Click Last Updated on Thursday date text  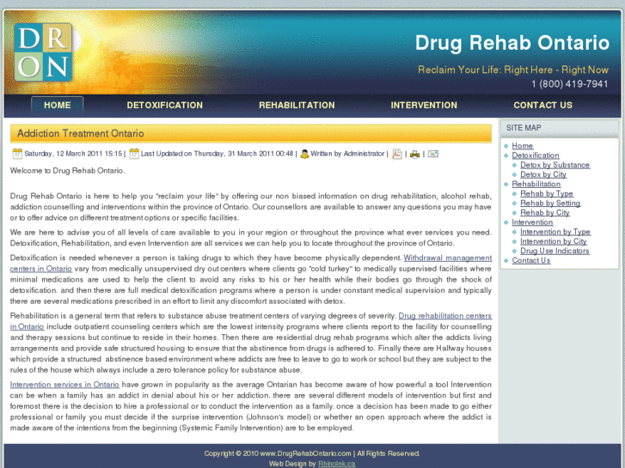[x=217, y=154]
